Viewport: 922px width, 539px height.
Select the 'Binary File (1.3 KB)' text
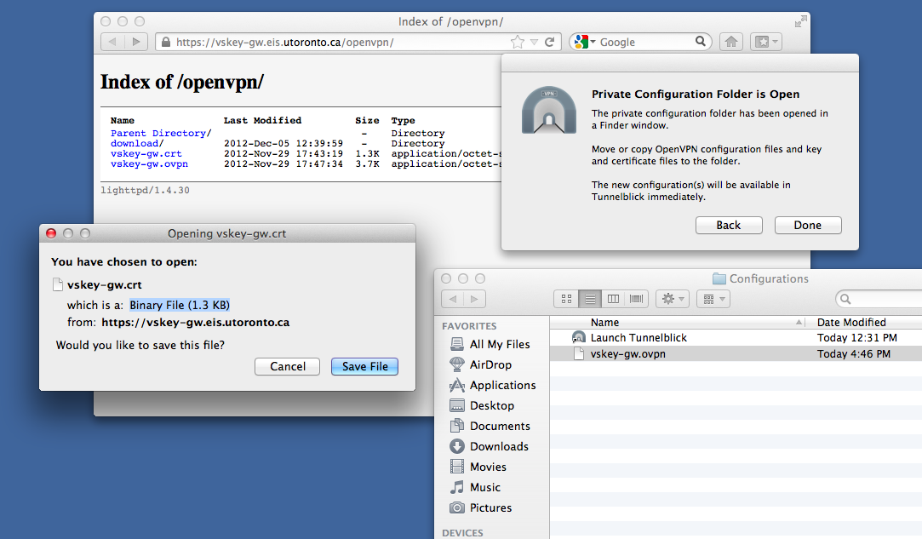pos(180,305)
